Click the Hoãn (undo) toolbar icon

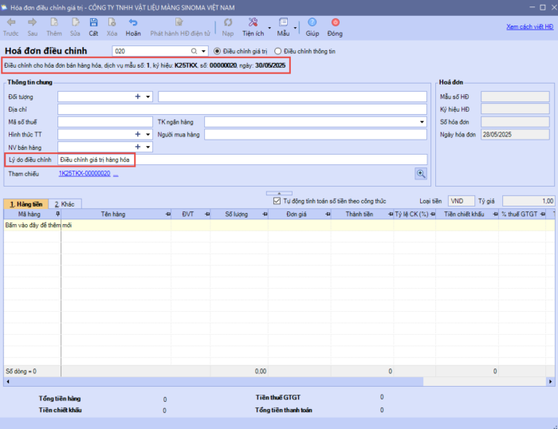[132, 24]
